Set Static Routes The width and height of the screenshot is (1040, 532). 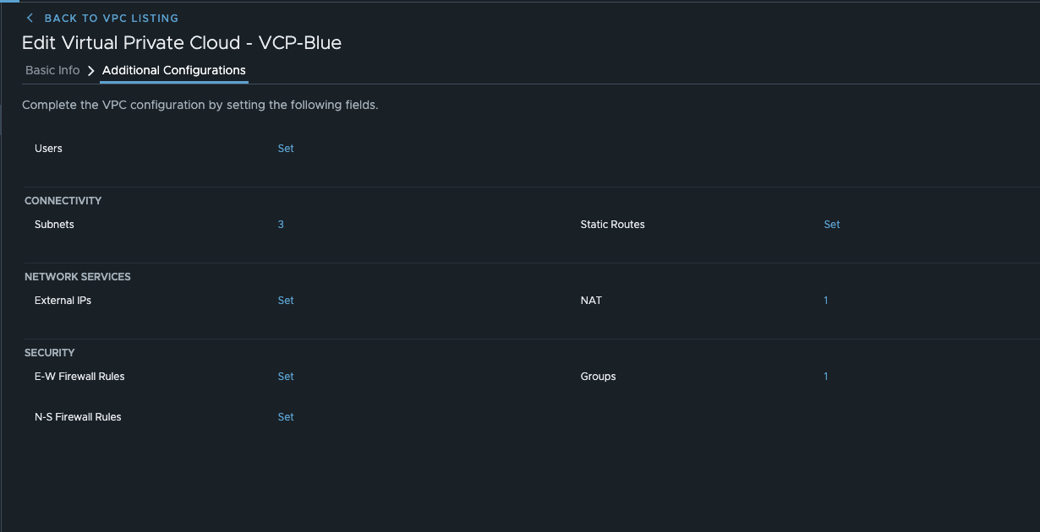coord(831,224)
